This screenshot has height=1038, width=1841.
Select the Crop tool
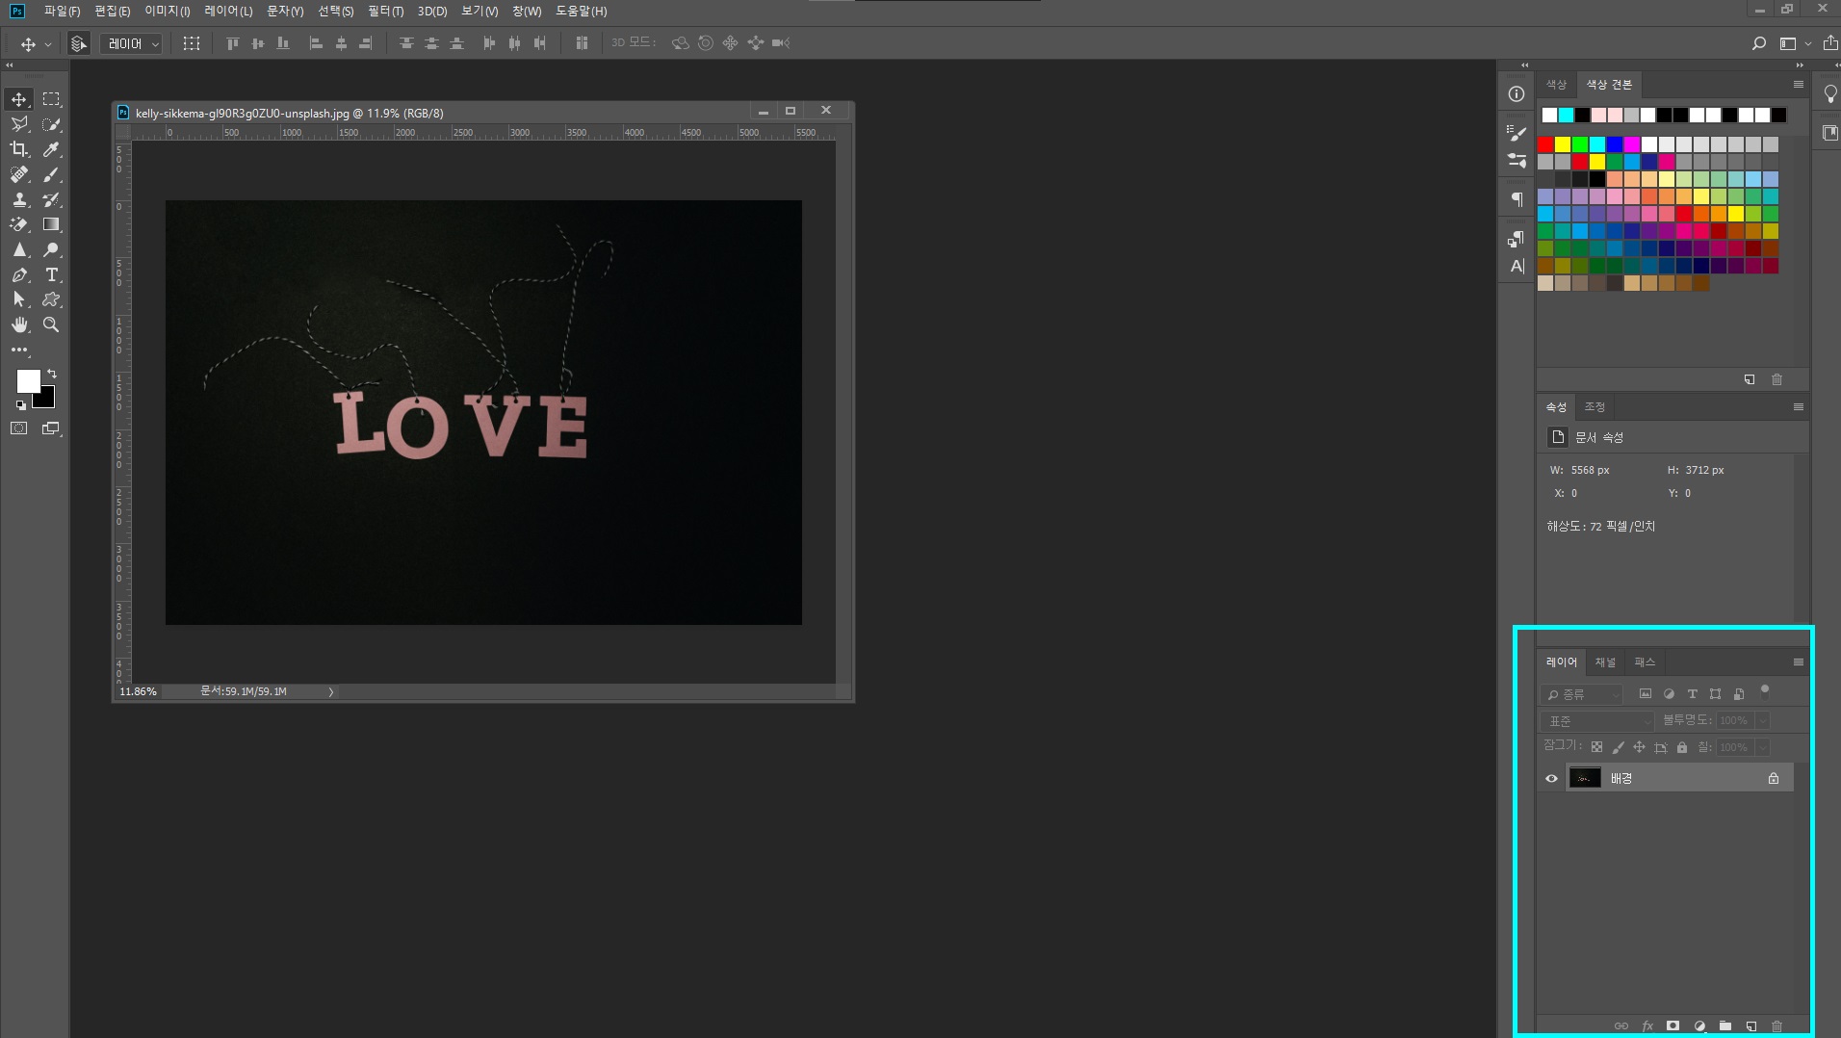pyautogui.click(x=19, y=149)
